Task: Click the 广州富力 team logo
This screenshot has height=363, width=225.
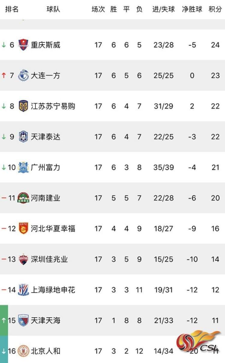Action: (23, 167)
